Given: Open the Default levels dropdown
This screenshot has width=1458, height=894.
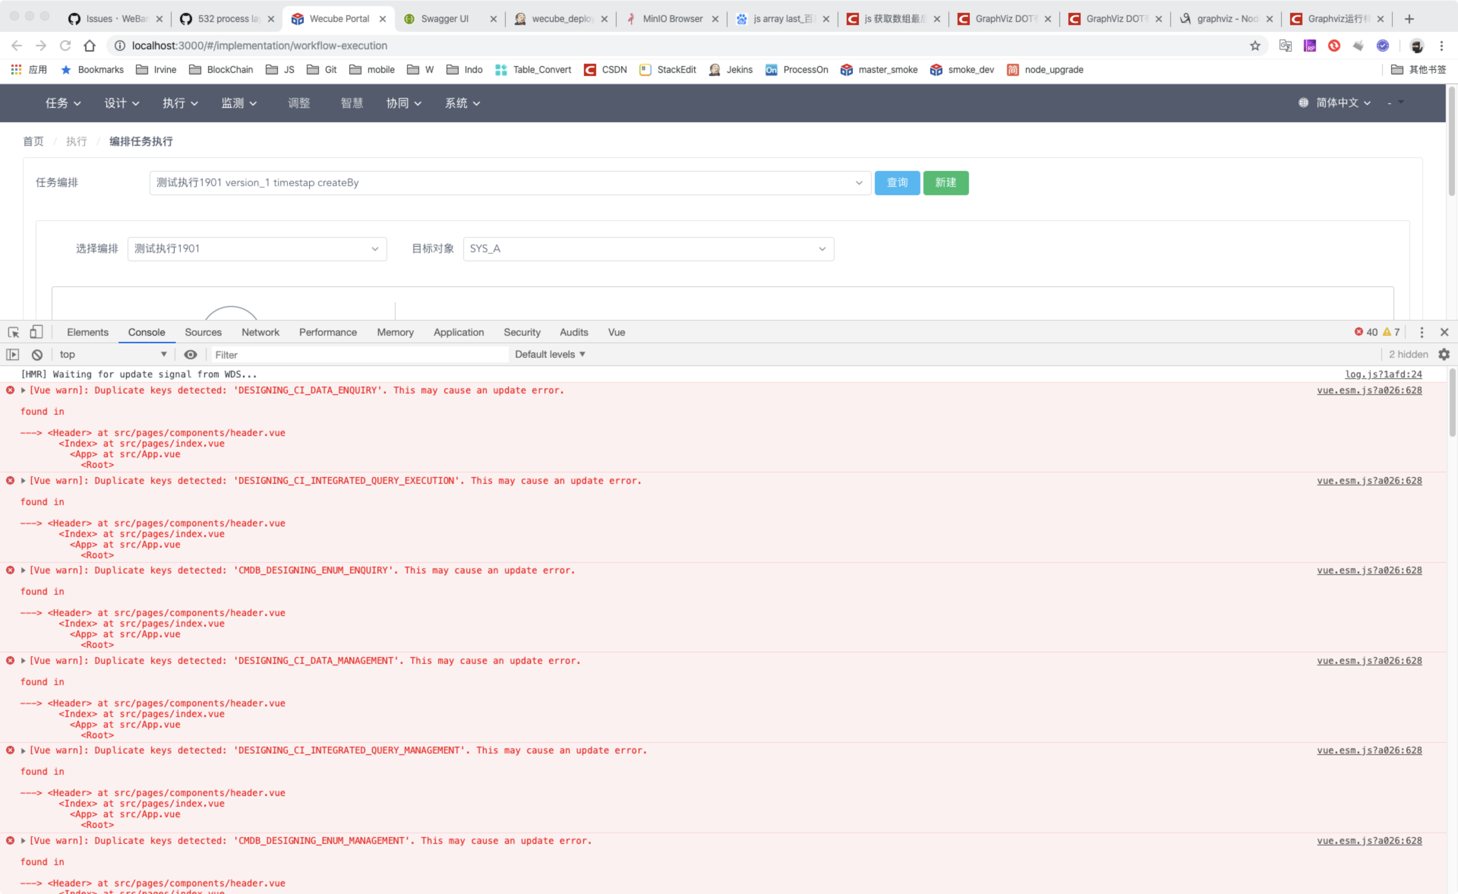Looking at the screenshot, I should tap(550, 354).
